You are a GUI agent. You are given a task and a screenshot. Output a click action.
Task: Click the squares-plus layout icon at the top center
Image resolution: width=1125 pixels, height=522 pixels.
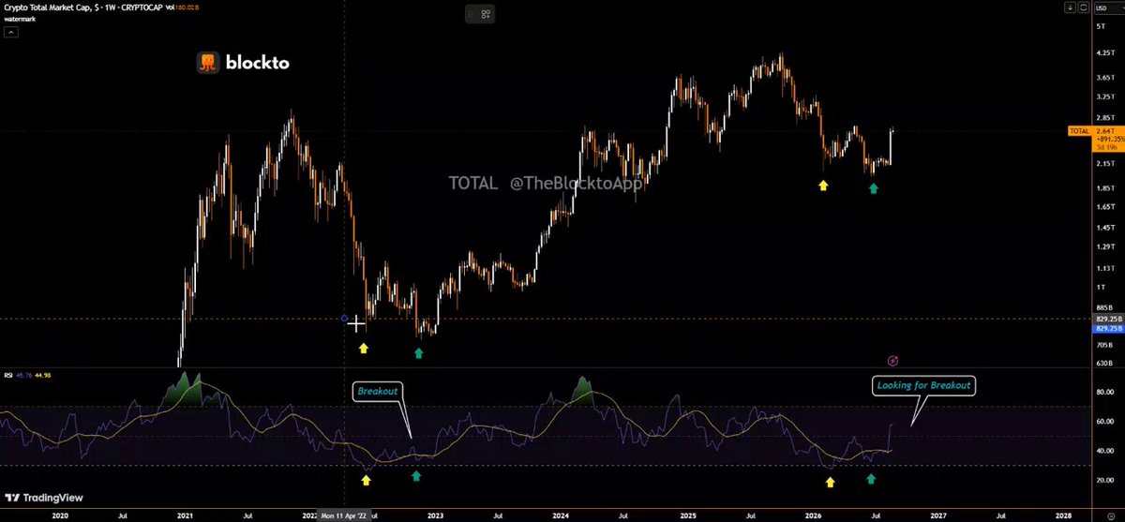[486, 14]
